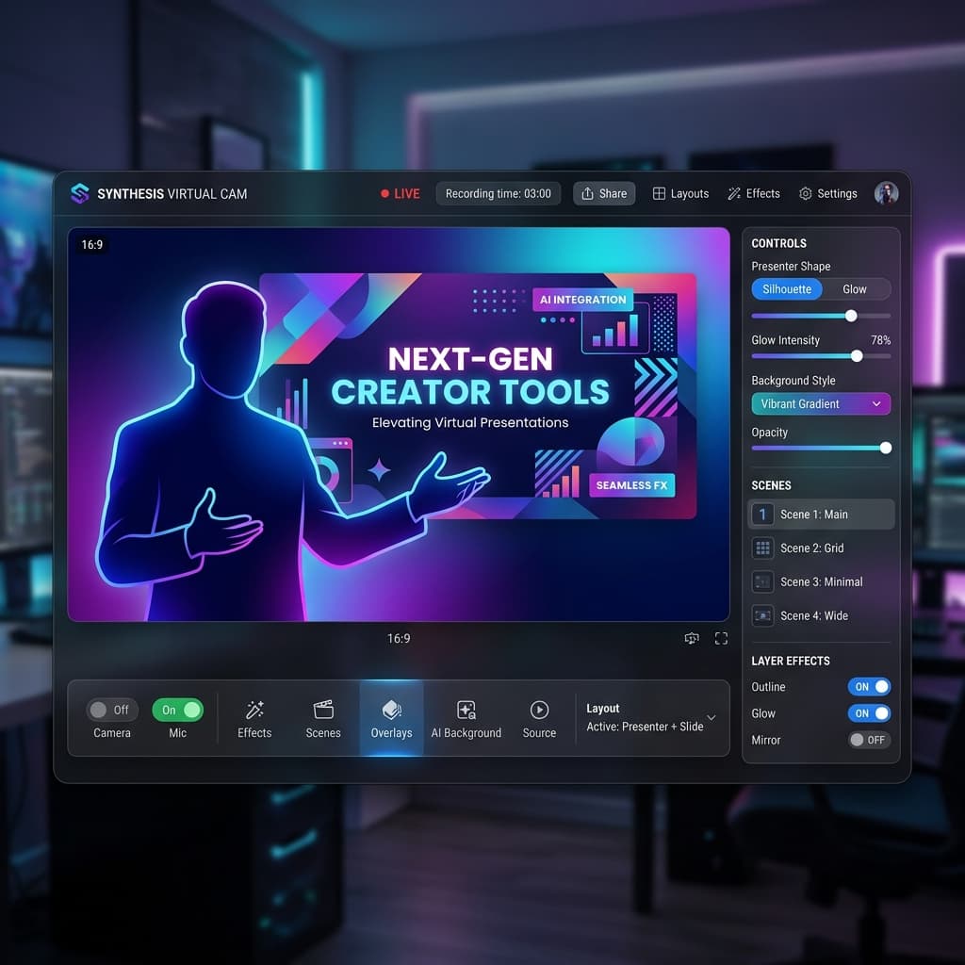Select the Effects wand icon in the bottom toolbar
965x965 pixels.
[x=254, y=711]
